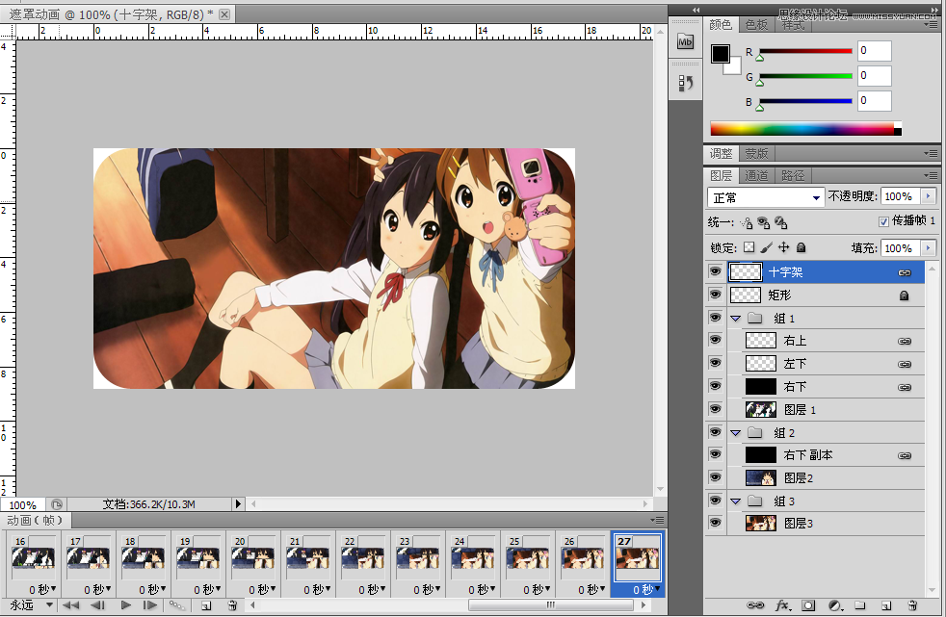Click the unify layer position icon
Screen dimensions: 946x617
click(747, 223)
